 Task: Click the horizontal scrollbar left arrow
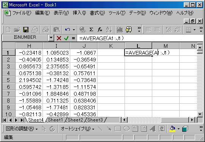125,120
